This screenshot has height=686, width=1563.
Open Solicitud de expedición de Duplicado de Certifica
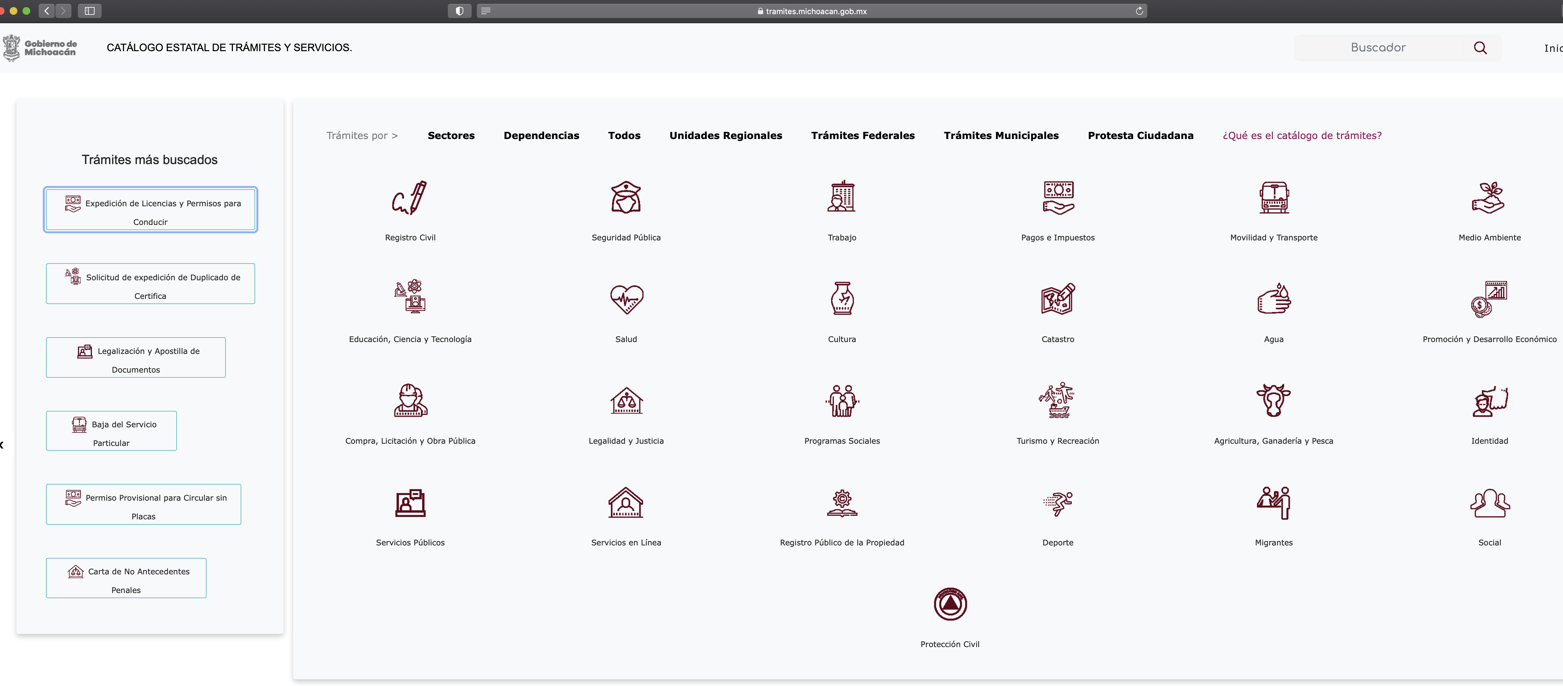tap(151, 284)
